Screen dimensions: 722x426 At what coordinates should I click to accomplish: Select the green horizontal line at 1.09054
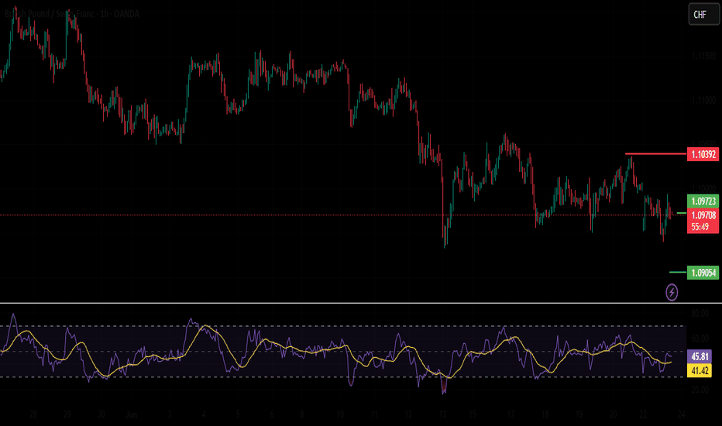(x=678, y=272)
